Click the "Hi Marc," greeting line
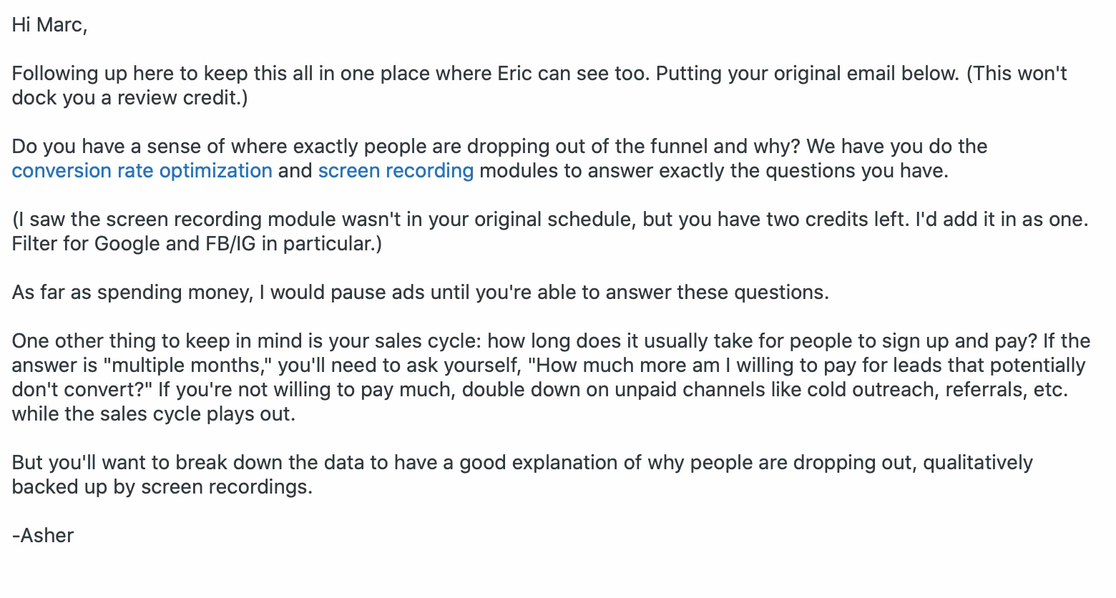Image resolution: width=1116 pixels, height=598 pixels. pyautogui.click(x=49, y=25)
